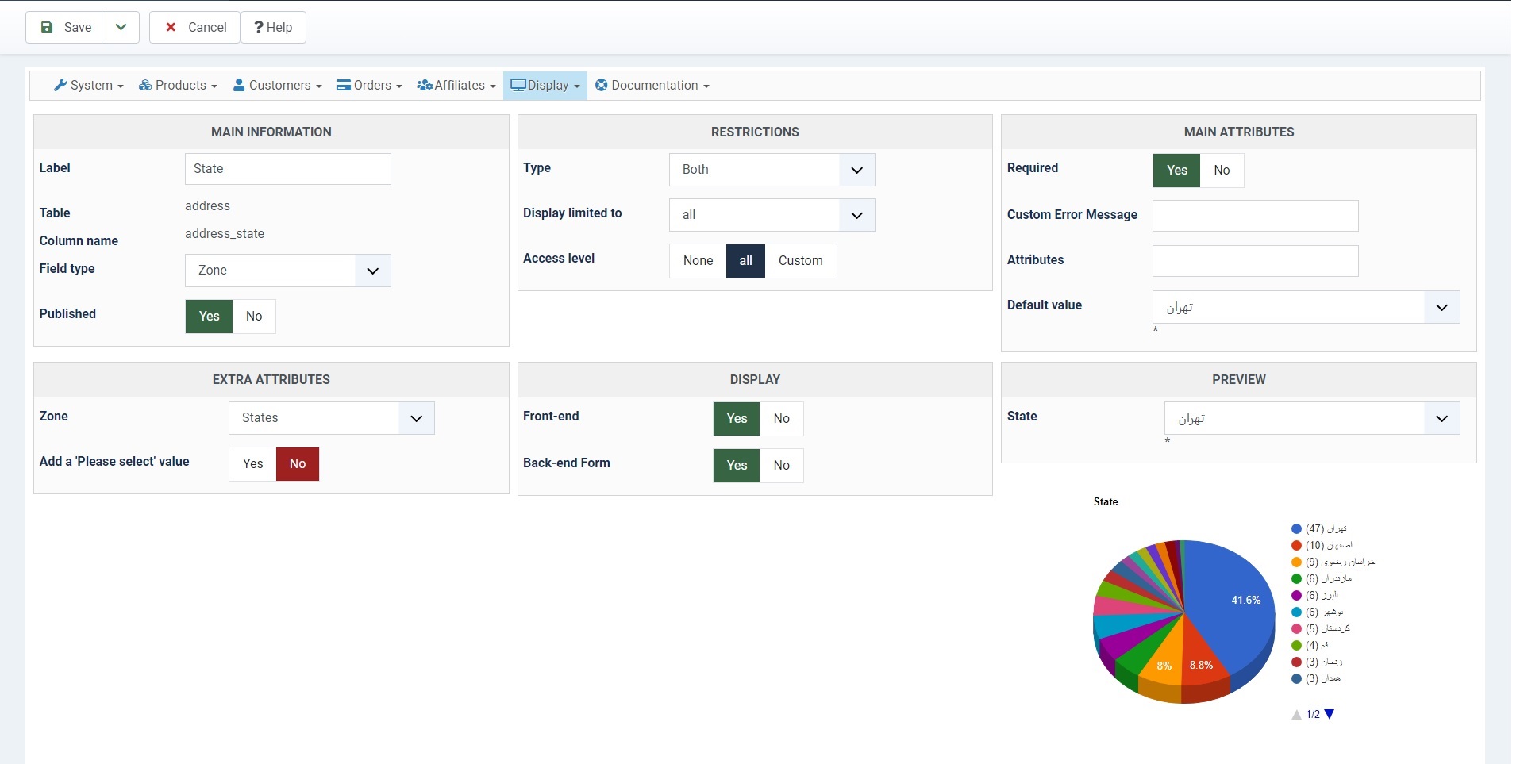The image size is (1524, 764).
Task: Click the Save floppy disk icon
Action: coord(47,27)
